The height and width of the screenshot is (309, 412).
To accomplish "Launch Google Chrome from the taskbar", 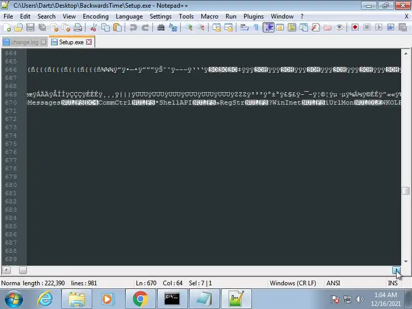I will click(x=140, y=299).
